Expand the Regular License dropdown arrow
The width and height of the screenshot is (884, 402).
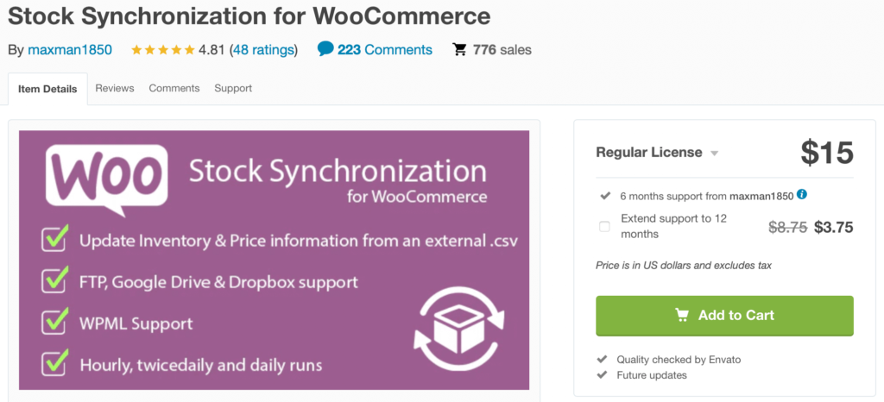[x=714, y=154]
